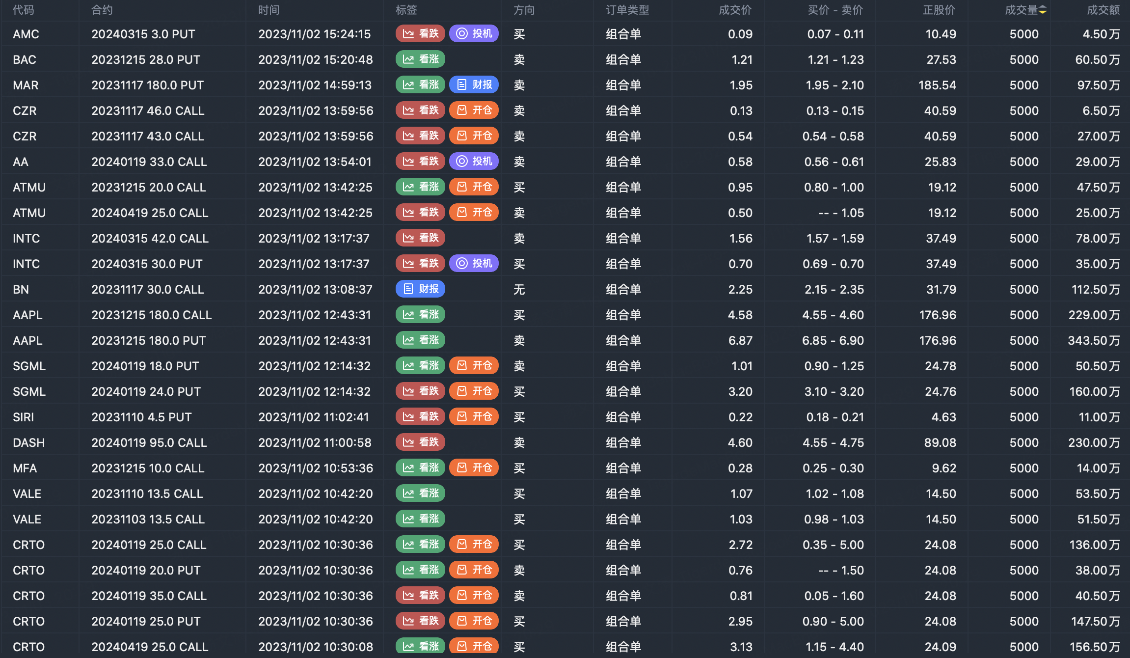Click 看涨 tag in VALE 20231103 row
The image size is (1130, 658).
[420, 519]
